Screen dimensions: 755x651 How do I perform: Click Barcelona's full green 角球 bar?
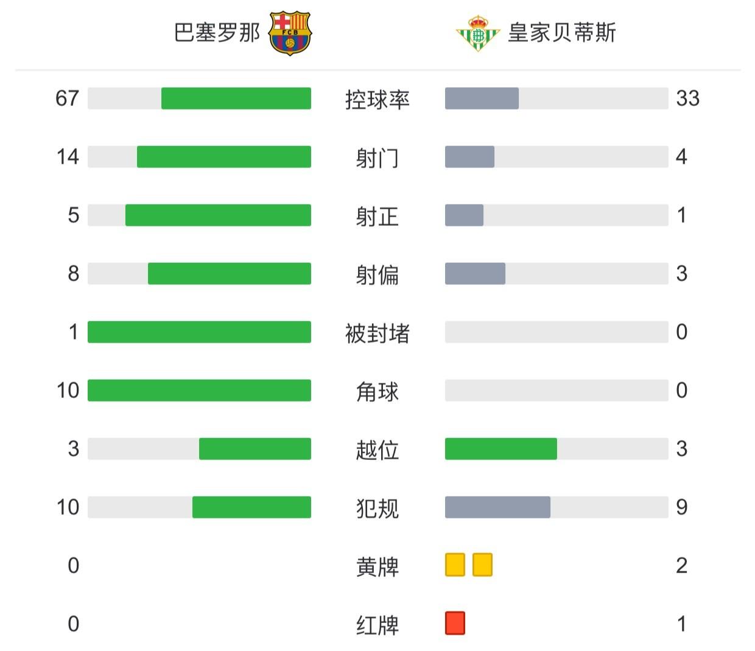pos(199,391)
